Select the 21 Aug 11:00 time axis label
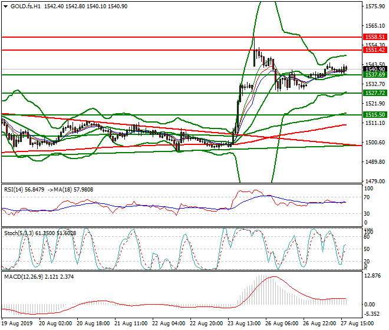The image size is (389, 330). click(x=131, y=324)
